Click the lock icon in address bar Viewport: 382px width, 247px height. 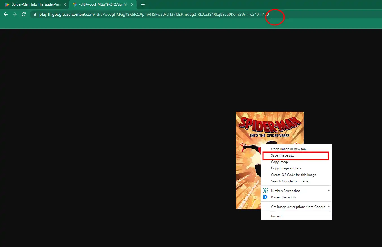35,14
